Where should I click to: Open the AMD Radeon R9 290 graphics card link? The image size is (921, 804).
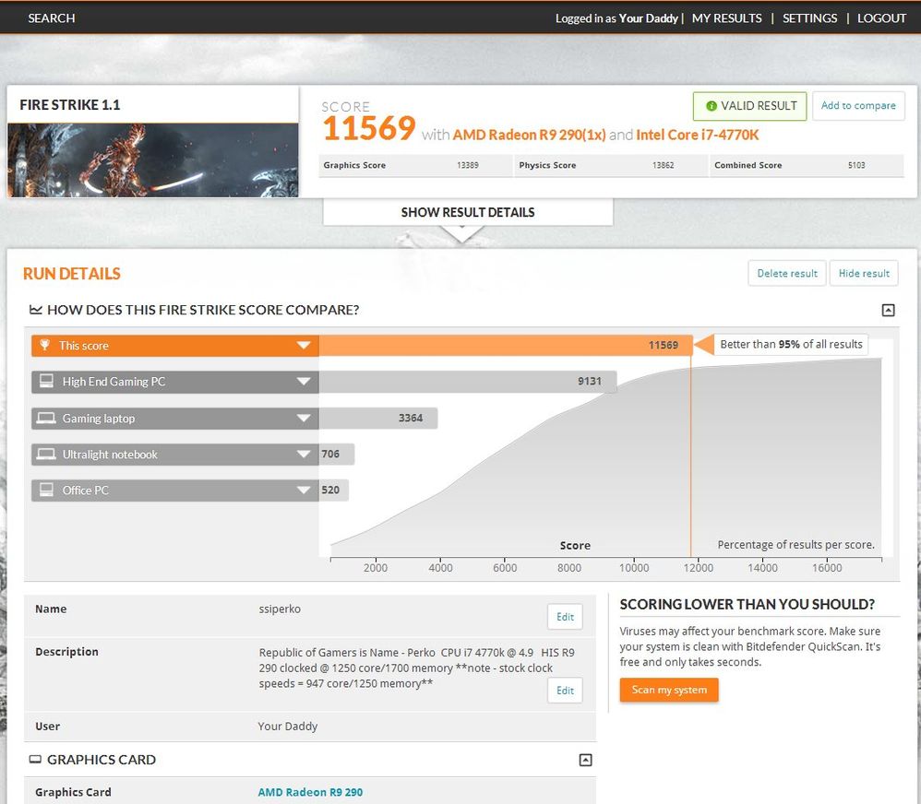click(x=310, y=792)
